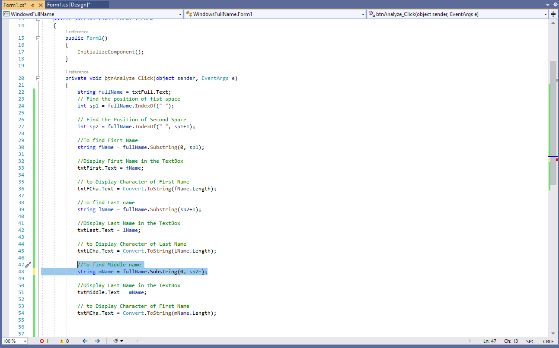The image size is (559, 348).
Task: Click the SPC indentation indicator
Action: click(x=530, y=341)
